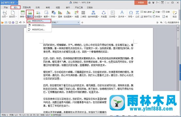The width and height of the screenshot is (181, 117).
Task: Open the help question mark menu
Action: pyautogui.click(x=157, y=3)
